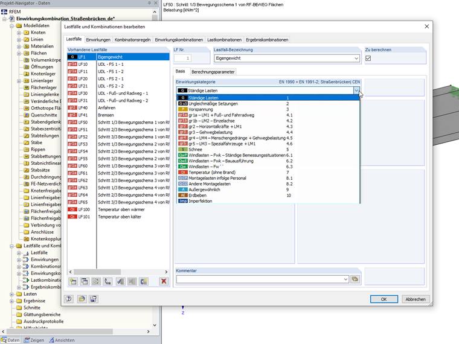
Task: Click the copy load case icon
Action: [85, 281]
